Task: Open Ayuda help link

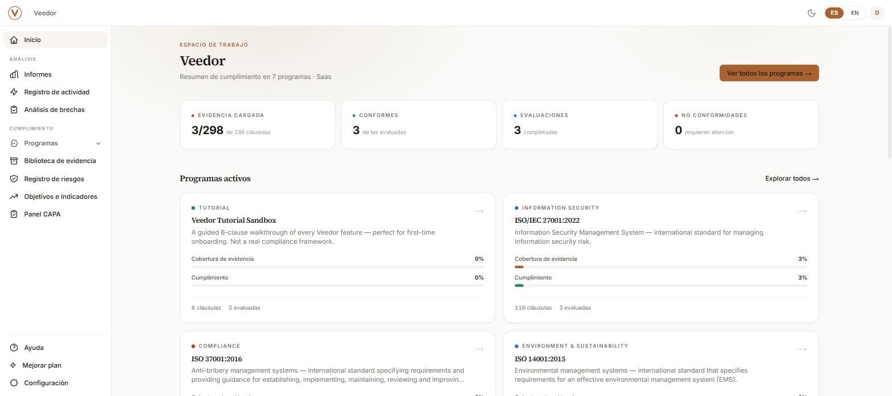Action: (55, 348)
